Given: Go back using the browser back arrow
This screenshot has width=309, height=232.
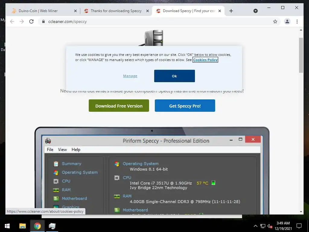Looking at the screenshot, I should point(12,21).
